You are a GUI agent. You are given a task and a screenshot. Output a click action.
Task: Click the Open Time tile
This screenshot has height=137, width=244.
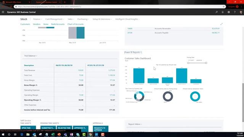pyautogui.click(x=28, y=128)
